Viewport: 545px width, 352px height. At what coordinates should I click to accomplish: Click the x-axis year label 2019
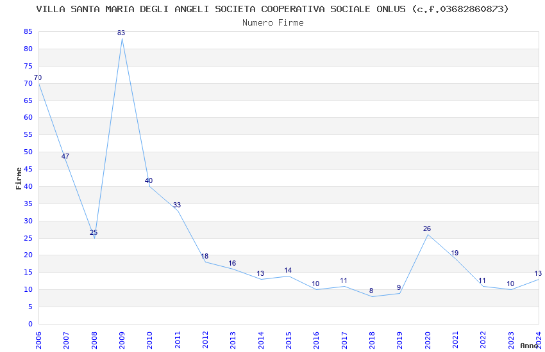pos(399,340)
